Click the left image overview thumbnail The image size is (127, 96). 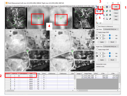16,18
